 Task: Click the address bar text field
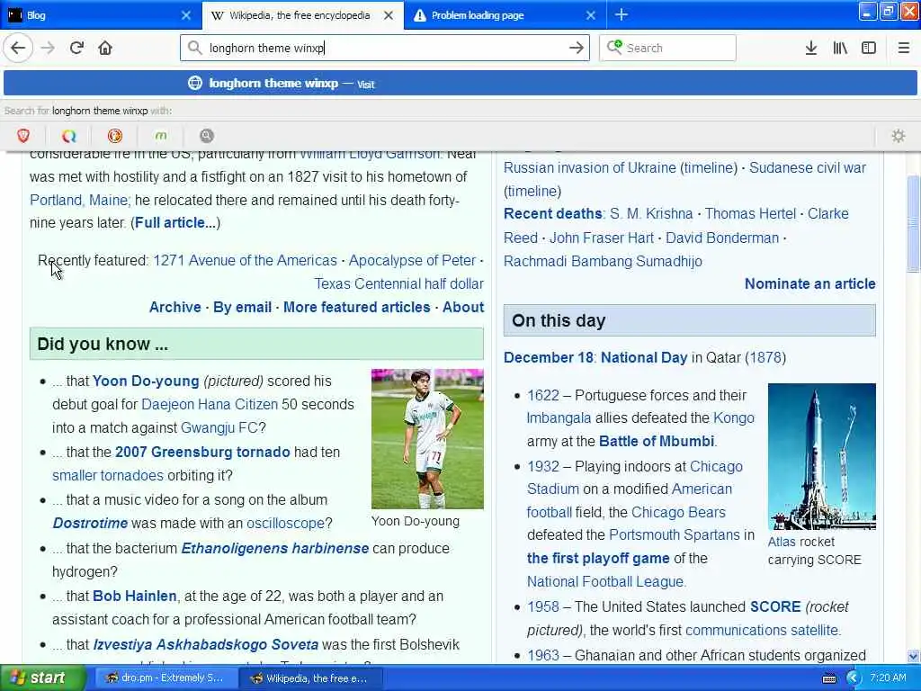(x=385, y=48)
